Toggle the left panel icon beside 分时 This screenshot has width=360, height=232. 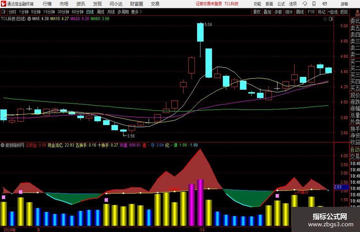[3, 12]
